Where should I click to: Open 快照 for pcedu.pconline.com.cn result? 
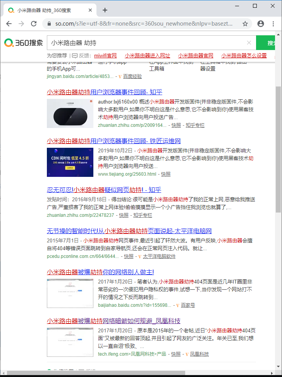click(x=129, y=256)
